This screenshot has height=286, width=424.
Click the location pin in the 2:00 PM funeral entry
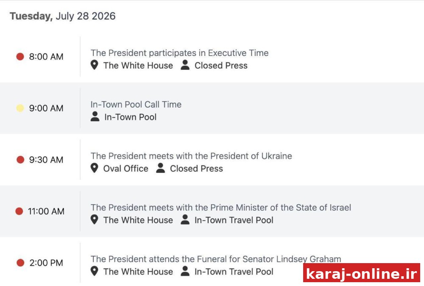coord(94,271)
